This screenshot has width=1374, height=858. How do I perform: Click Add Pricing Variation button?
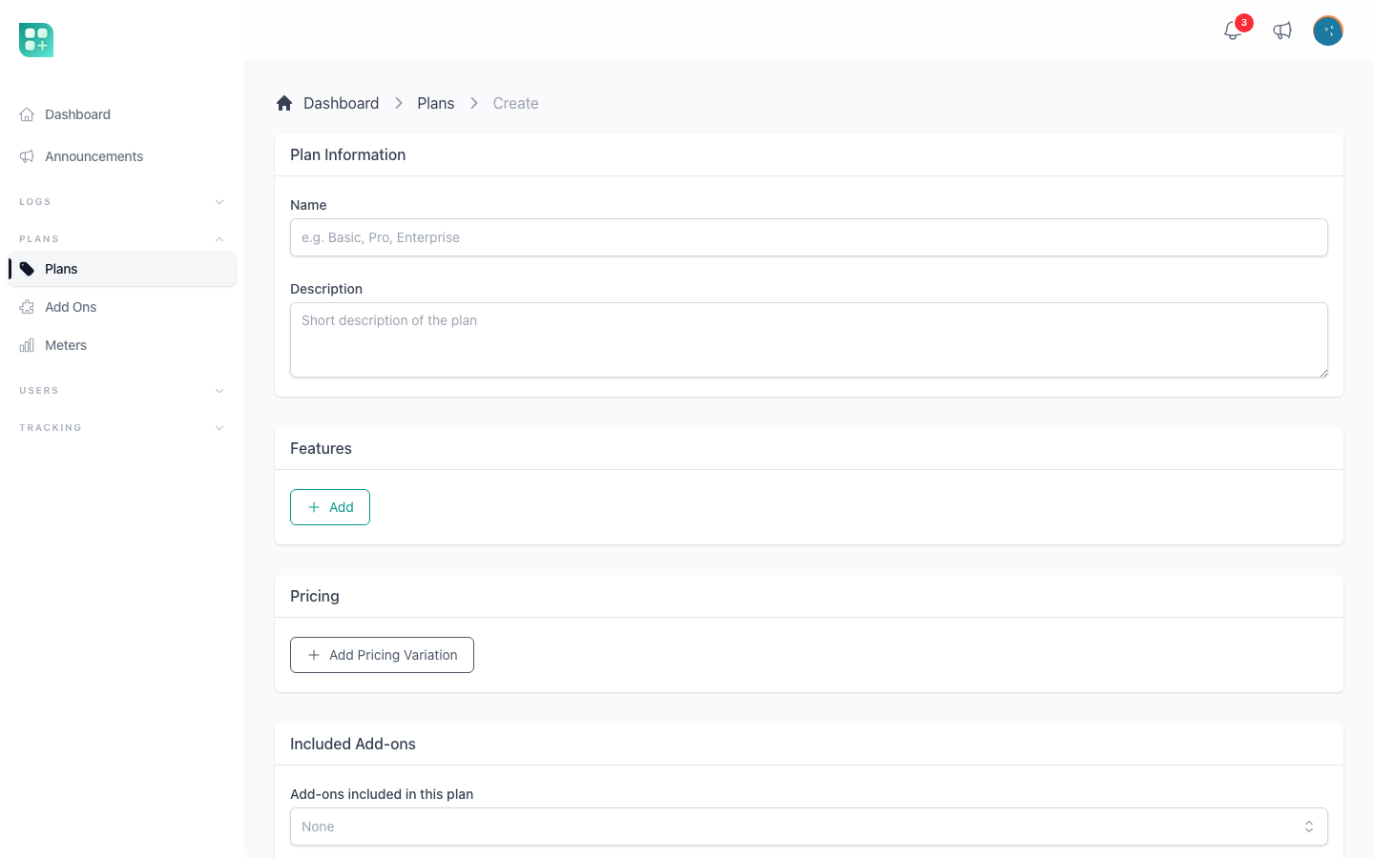pos(382,655)
